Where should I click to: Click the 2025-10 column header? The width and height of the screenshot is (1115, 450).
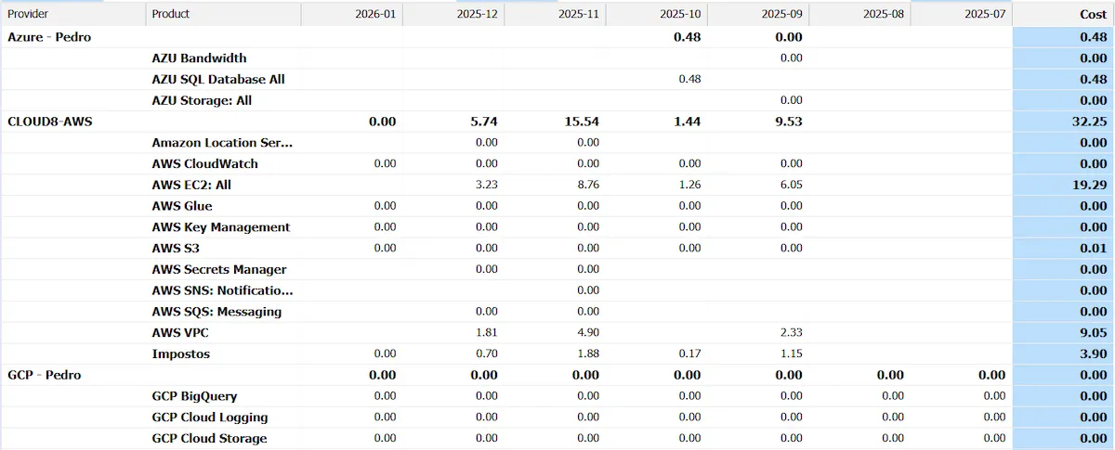click(656, 14)
